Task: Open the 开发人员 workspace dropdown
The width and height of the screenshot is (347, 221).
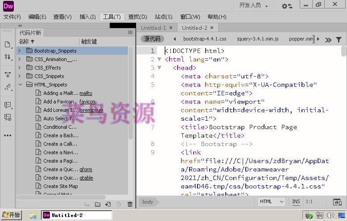Action: pos(253,5)
